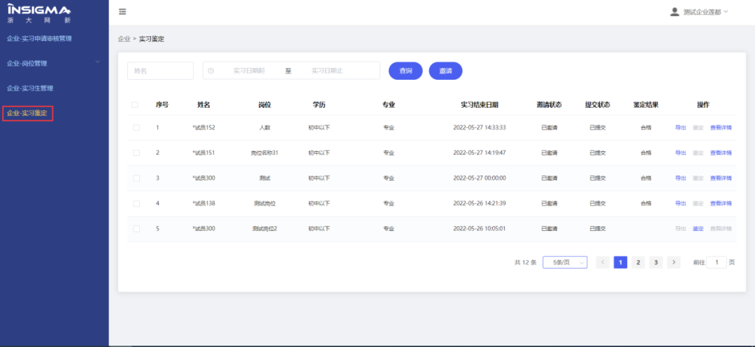The height and width of the screenshot is (347, 755).
Task: Select 企业-实习申请审核管理 menu item
Action: [x=39, y=38]
